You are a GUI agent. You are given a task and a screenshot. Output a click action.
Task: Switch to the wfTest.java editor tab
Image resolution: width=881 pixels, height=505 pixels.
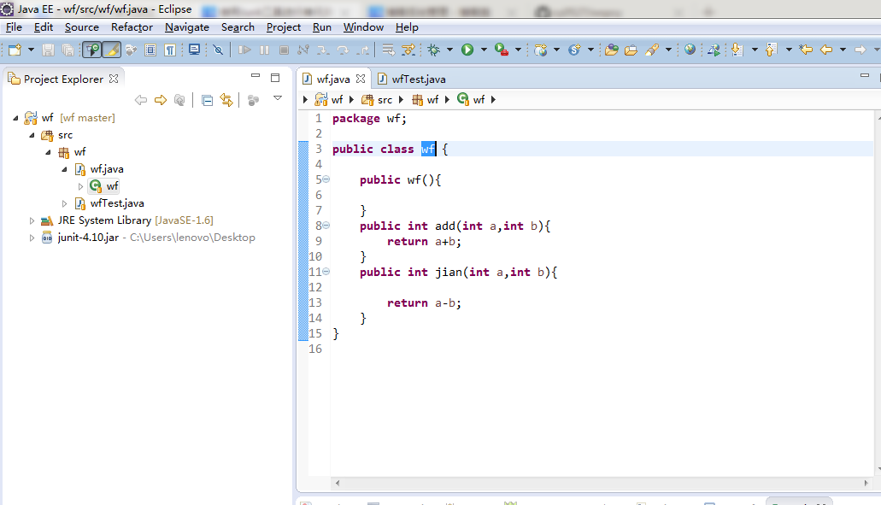pos(417,79)
